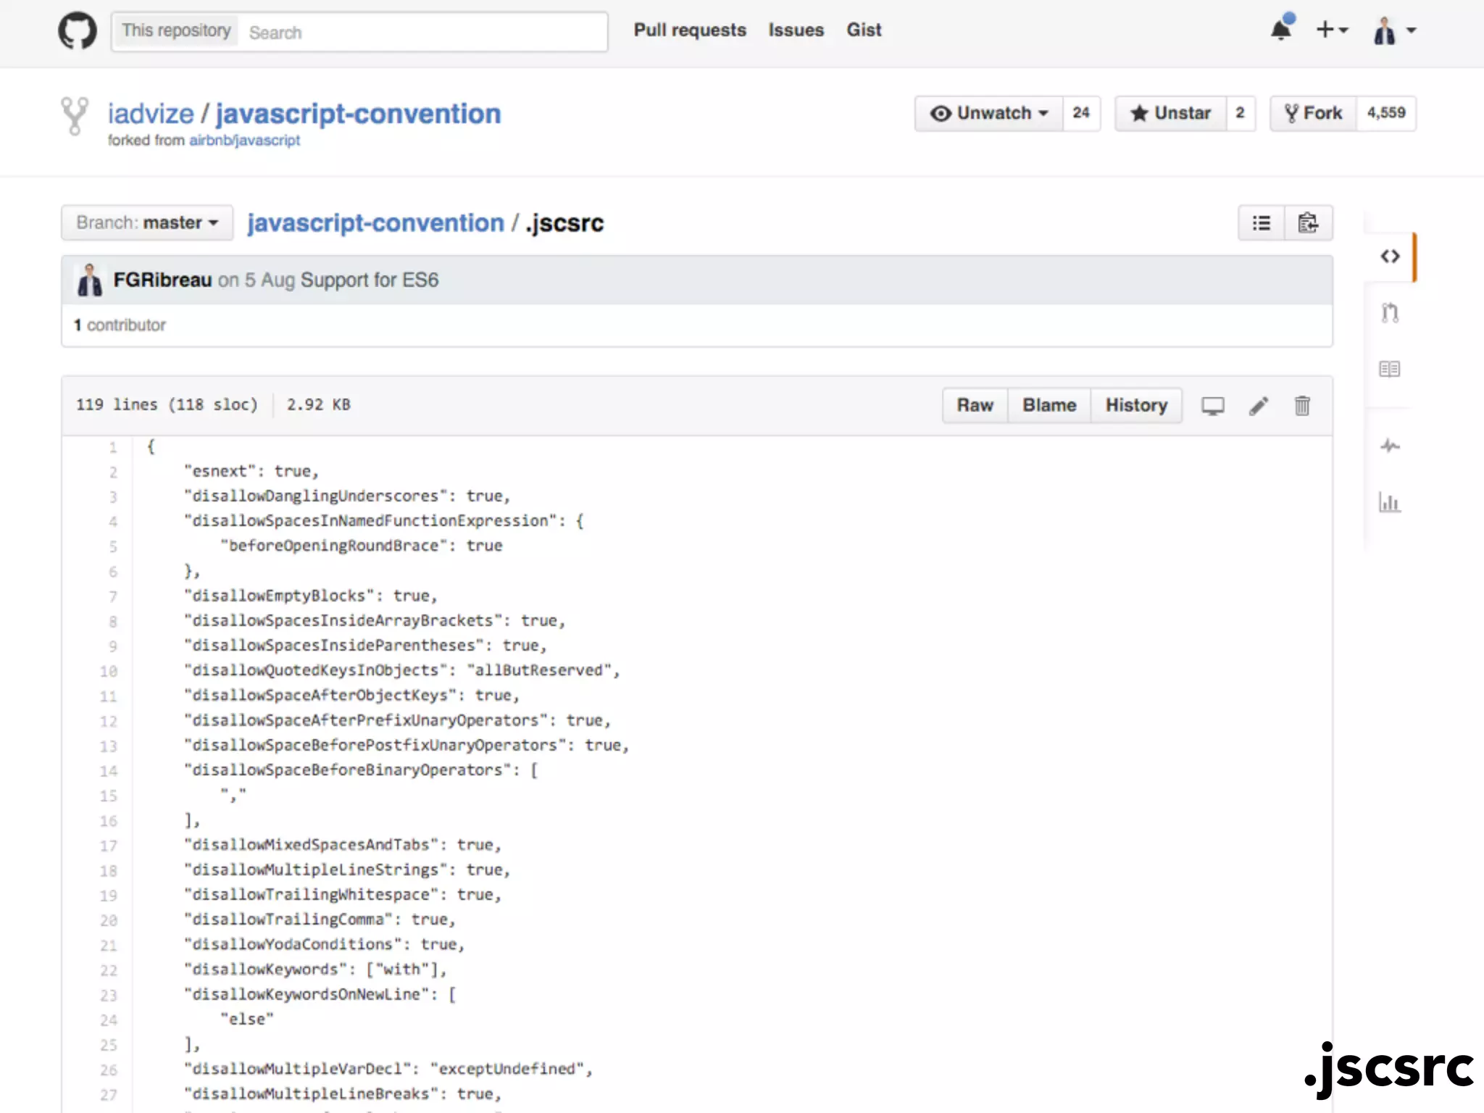
Task: Click the pencil edit file icon
Action: click(1259, 406)
